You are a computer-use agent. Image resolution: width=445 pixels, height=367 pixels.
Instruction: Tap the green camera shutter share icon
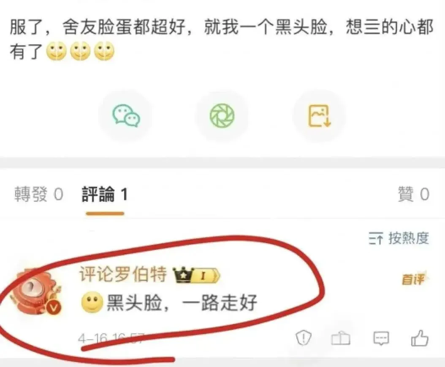tap(222, 116)
